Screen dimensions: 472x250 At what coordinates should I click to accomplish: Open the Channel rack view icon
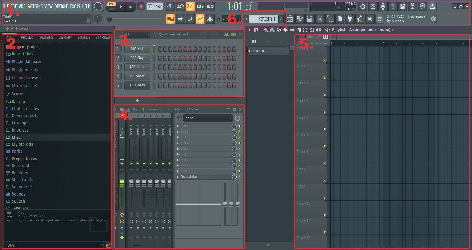(310, 19)
